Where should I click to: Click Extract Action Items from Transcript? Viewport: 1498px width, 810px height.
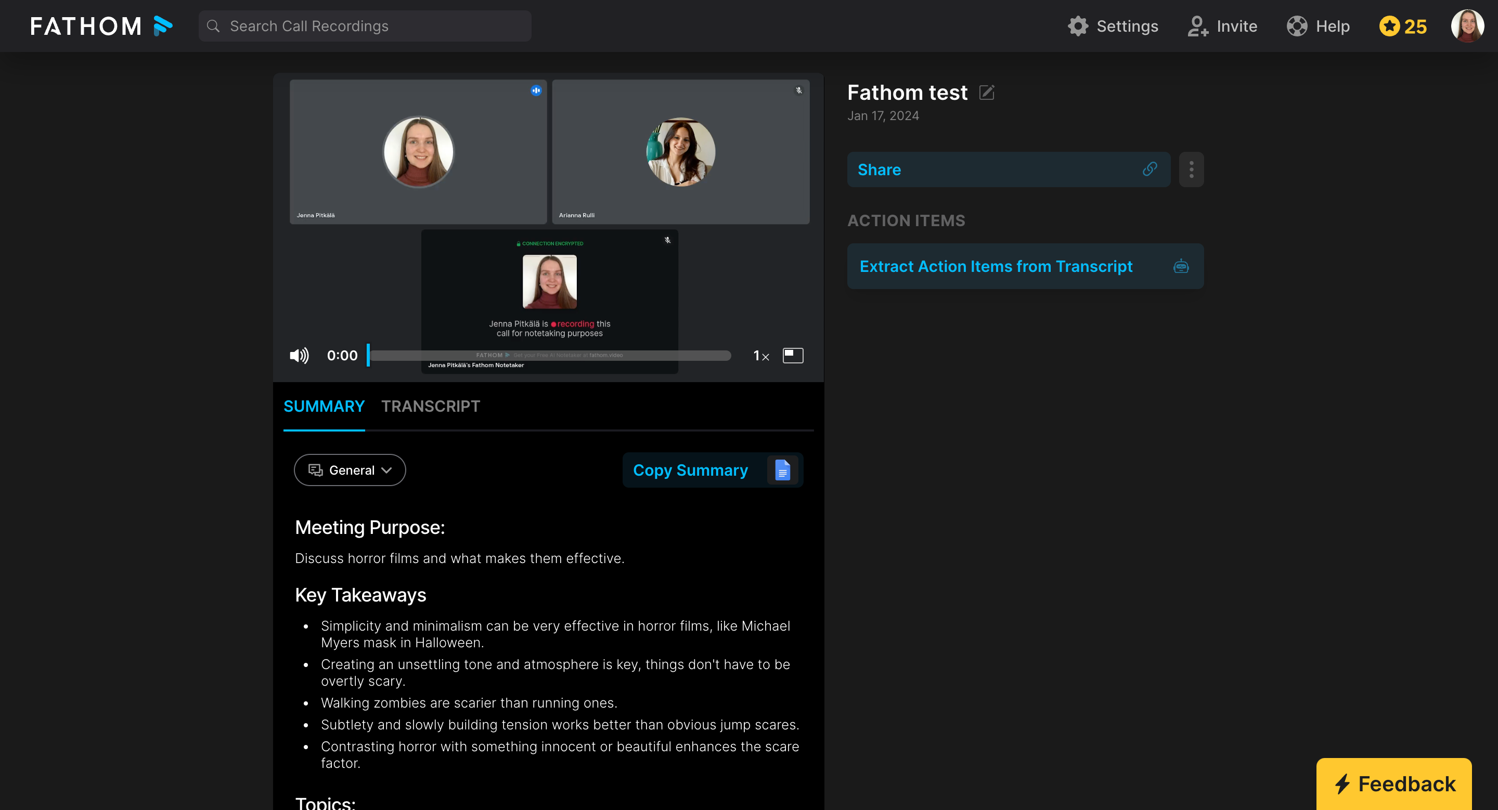tap(1025, 266)
